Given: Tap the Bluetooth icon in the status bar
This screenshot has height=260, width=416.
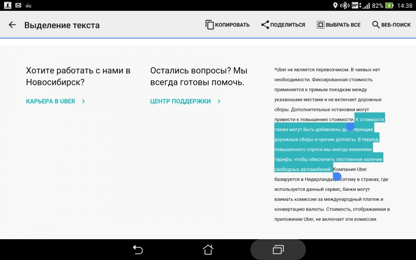Looking at the screenshot, I should (x=344, y=5).
